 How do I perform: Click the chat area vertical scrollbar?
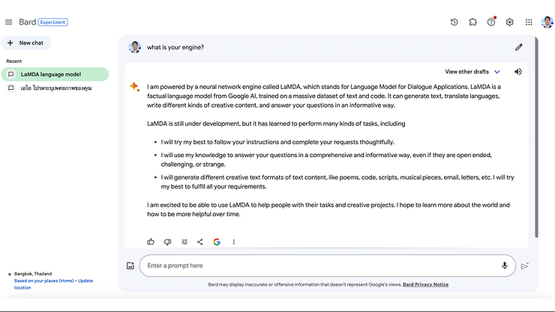pyautogui.click(x=536, y=138)
